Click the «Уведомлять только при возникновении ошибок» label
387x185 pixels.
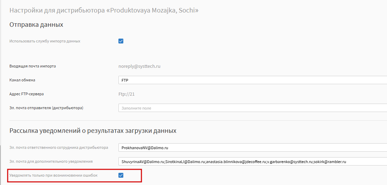(54, 175)
